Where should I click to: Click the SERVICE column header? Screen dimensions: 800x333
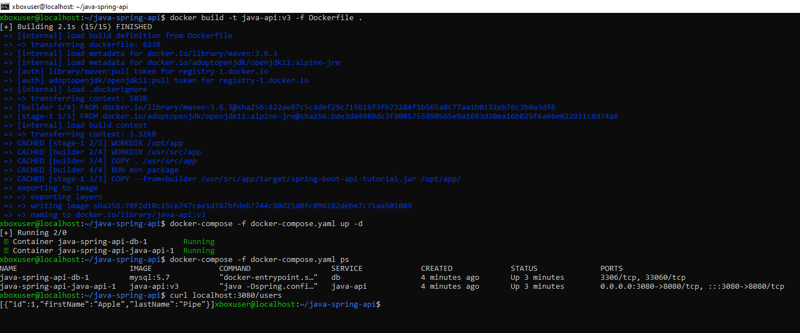[x=347, y=269]
